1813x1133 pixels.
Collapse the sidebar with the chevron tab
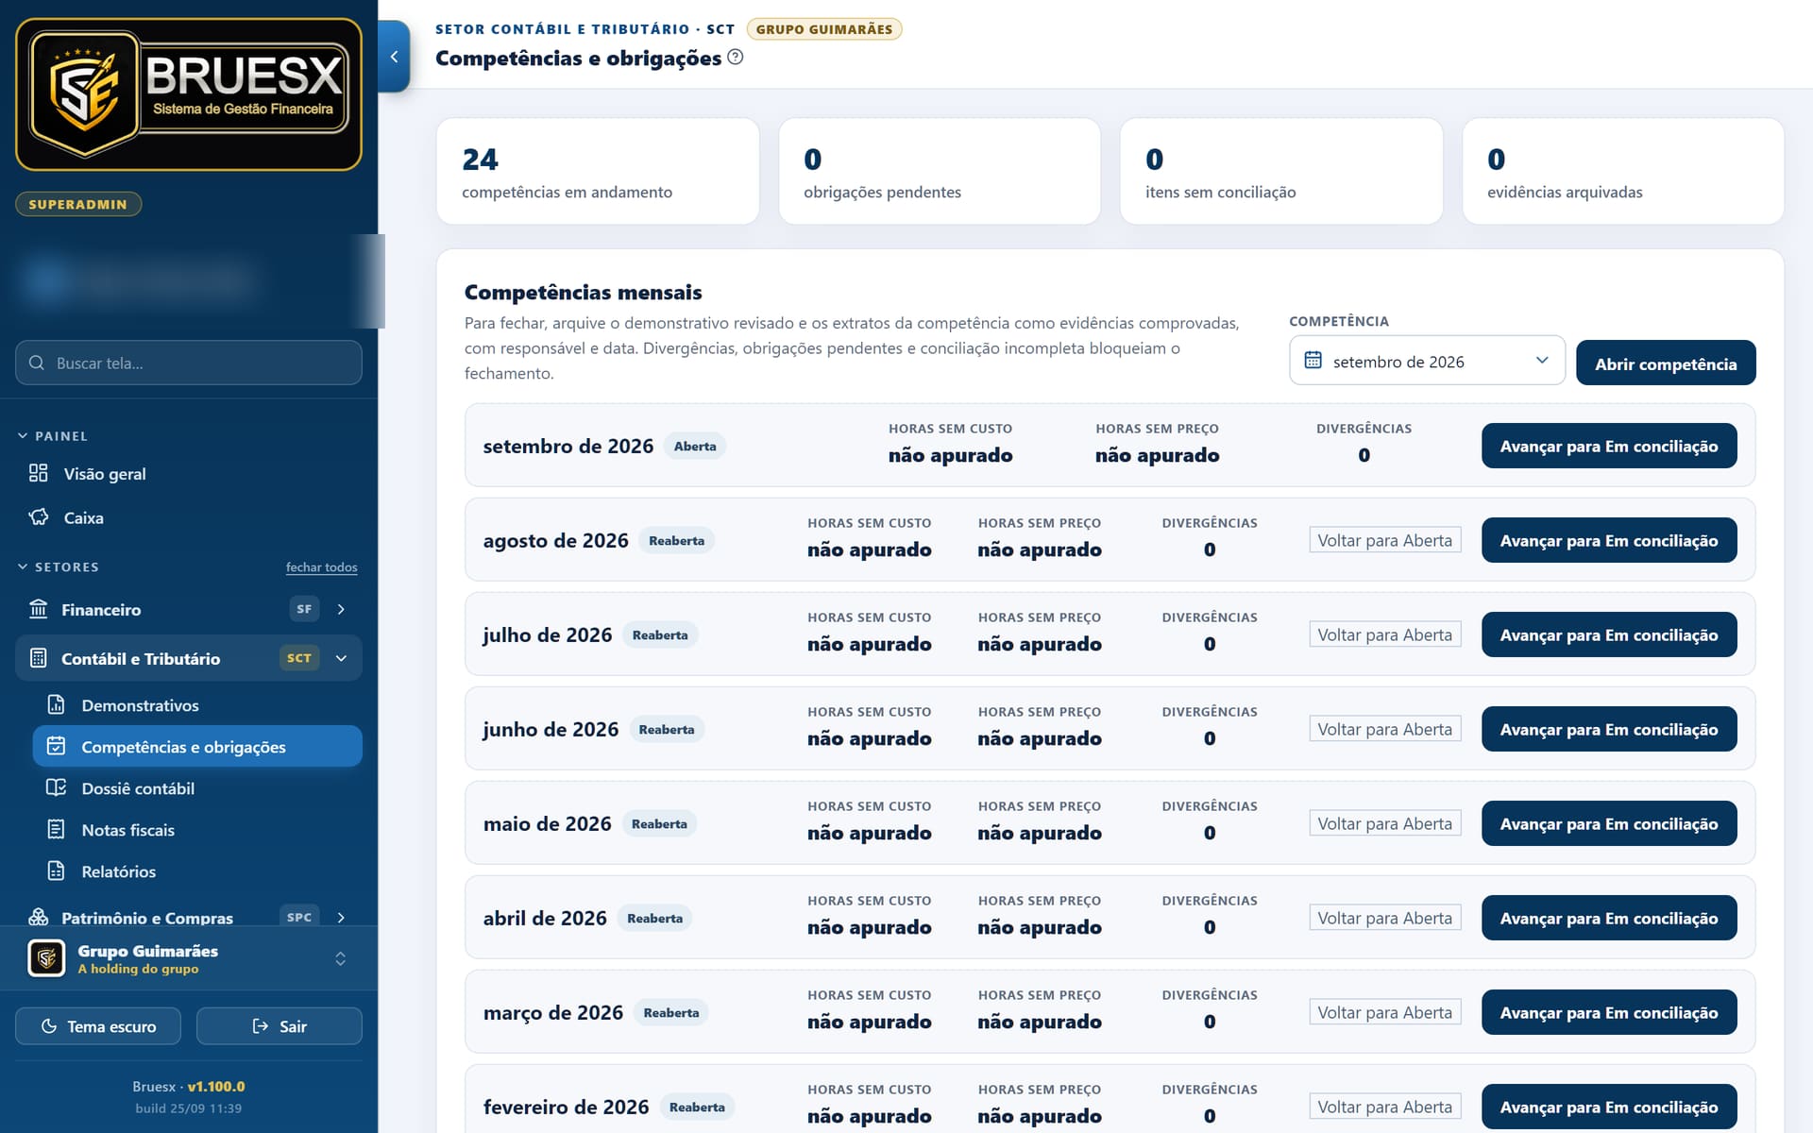point(394,57)
